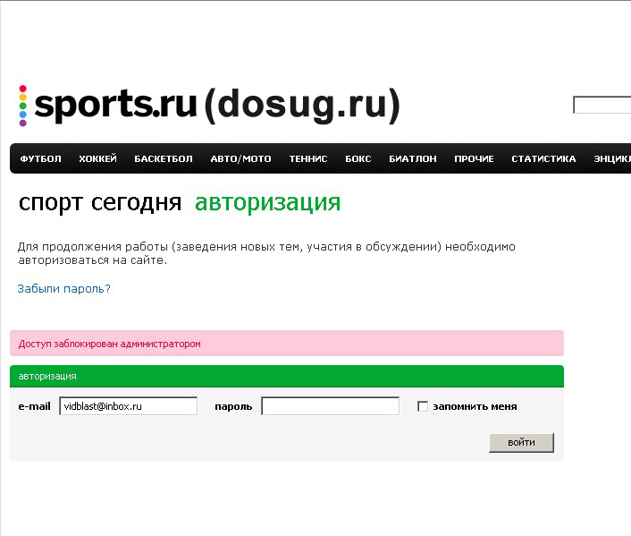Select АВТО/МОТО menu item
The height and width of the screenshot is (536, 631).
coord(240,158)
